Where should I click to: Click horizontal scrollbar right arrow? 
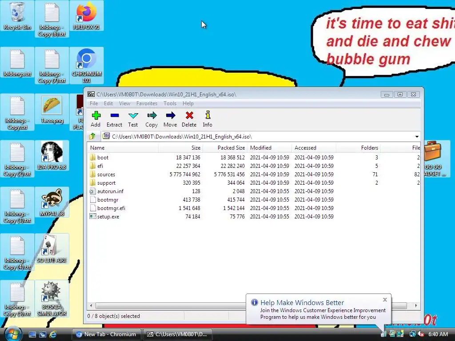tap(416, 305)
